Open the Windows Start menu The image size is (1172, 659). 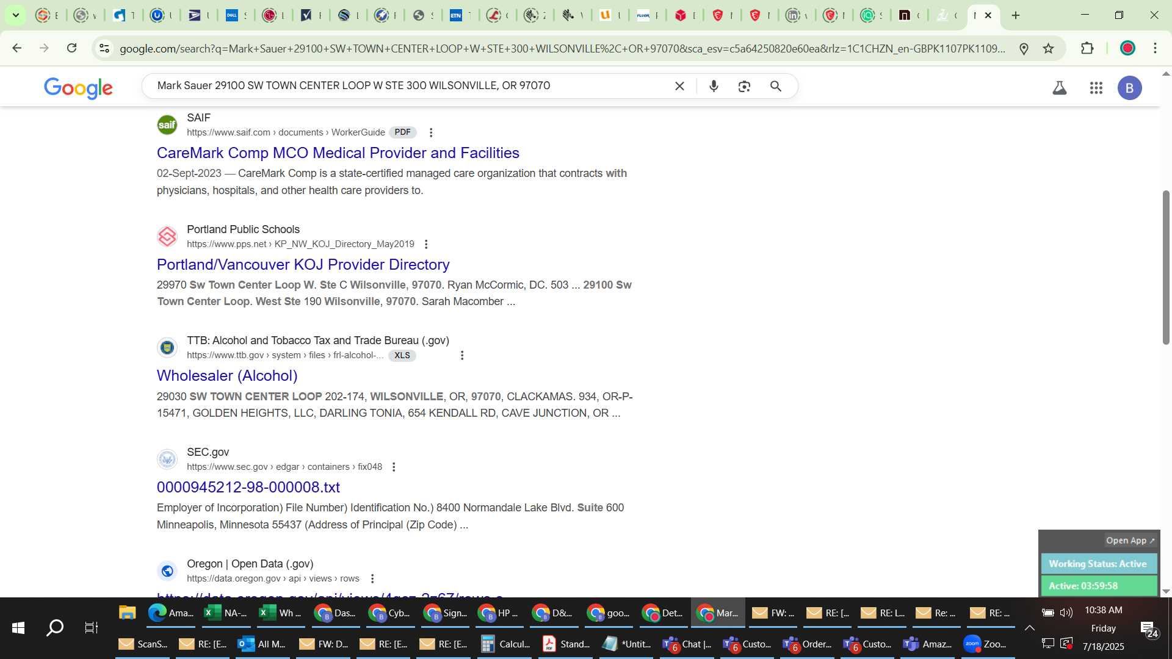coord(18,628)
